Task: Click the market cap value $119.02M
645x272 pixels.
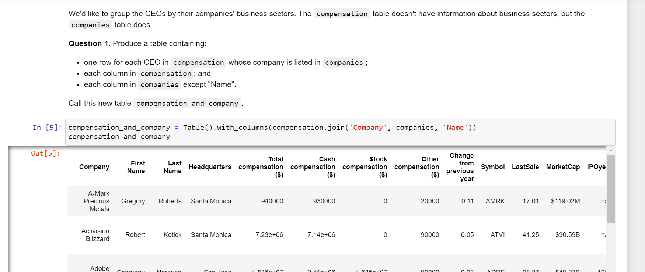Action: [565, 201]
